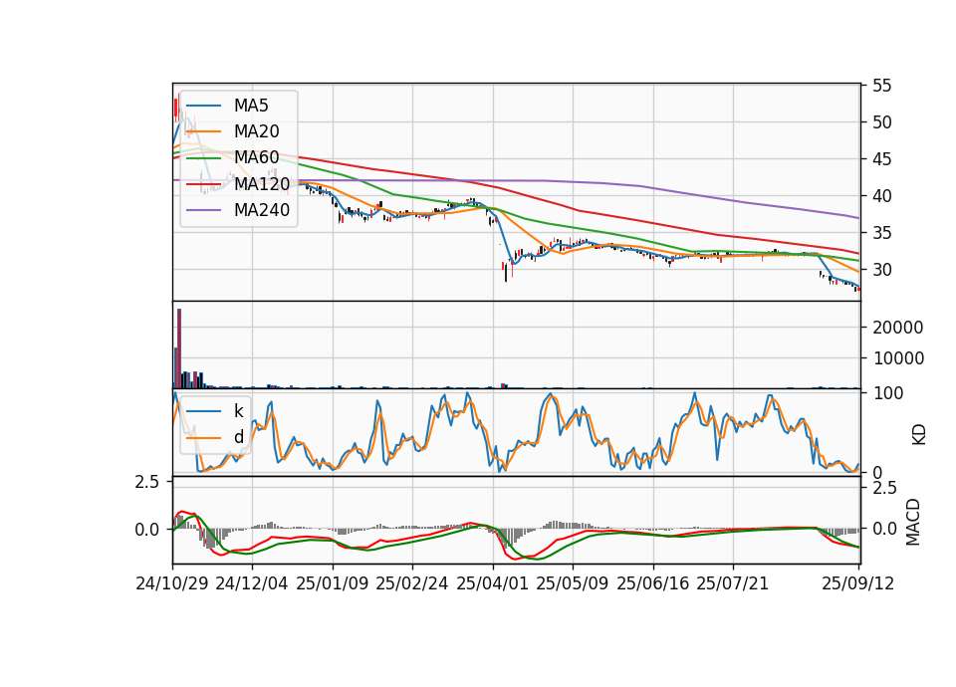Click the MA60 legend label
956x687 pixels.
257,157
